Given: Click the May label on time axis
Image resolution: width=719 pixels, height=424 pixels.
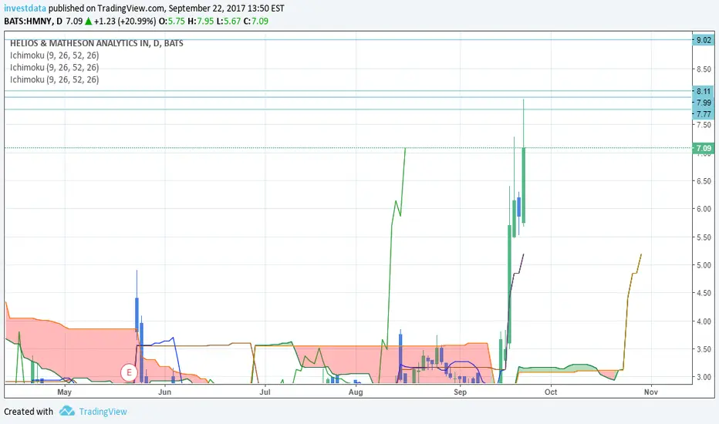Looking at the screenshot, I should [x=64, y=392].
